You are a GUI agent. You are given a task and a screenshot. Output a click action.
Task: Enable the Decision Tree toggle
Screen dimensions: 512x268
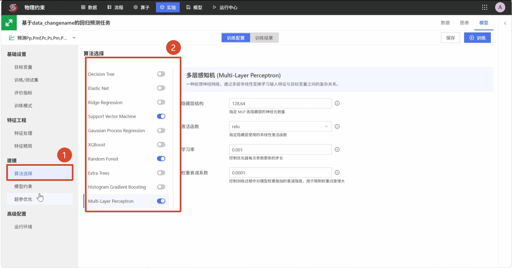161,74
